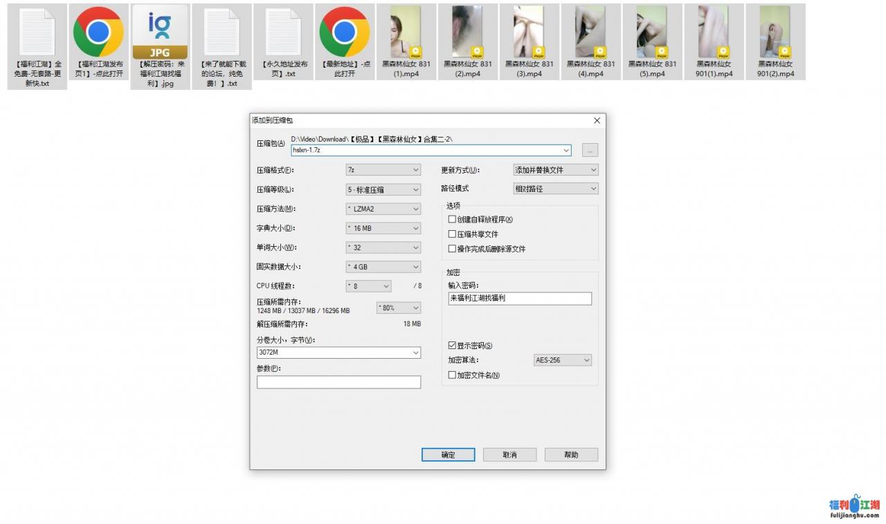The height and width of the screenshot is (524, 886).
Task: Open 黑森林仙女 901(1).mp4 video
Action: tap(714, 31)
